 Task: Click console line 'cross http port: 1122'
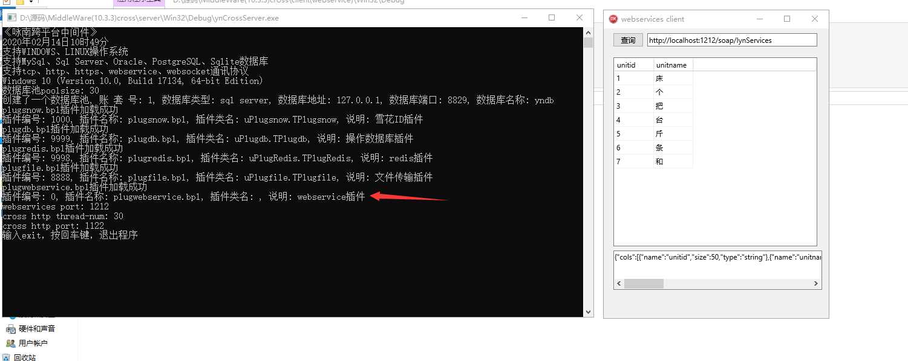[53, 226]
